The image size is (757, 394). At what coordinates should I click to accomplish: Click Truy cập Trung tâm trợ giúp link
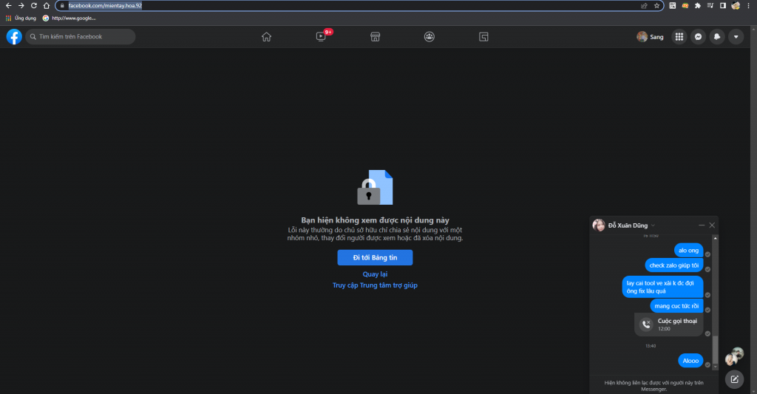375,285
